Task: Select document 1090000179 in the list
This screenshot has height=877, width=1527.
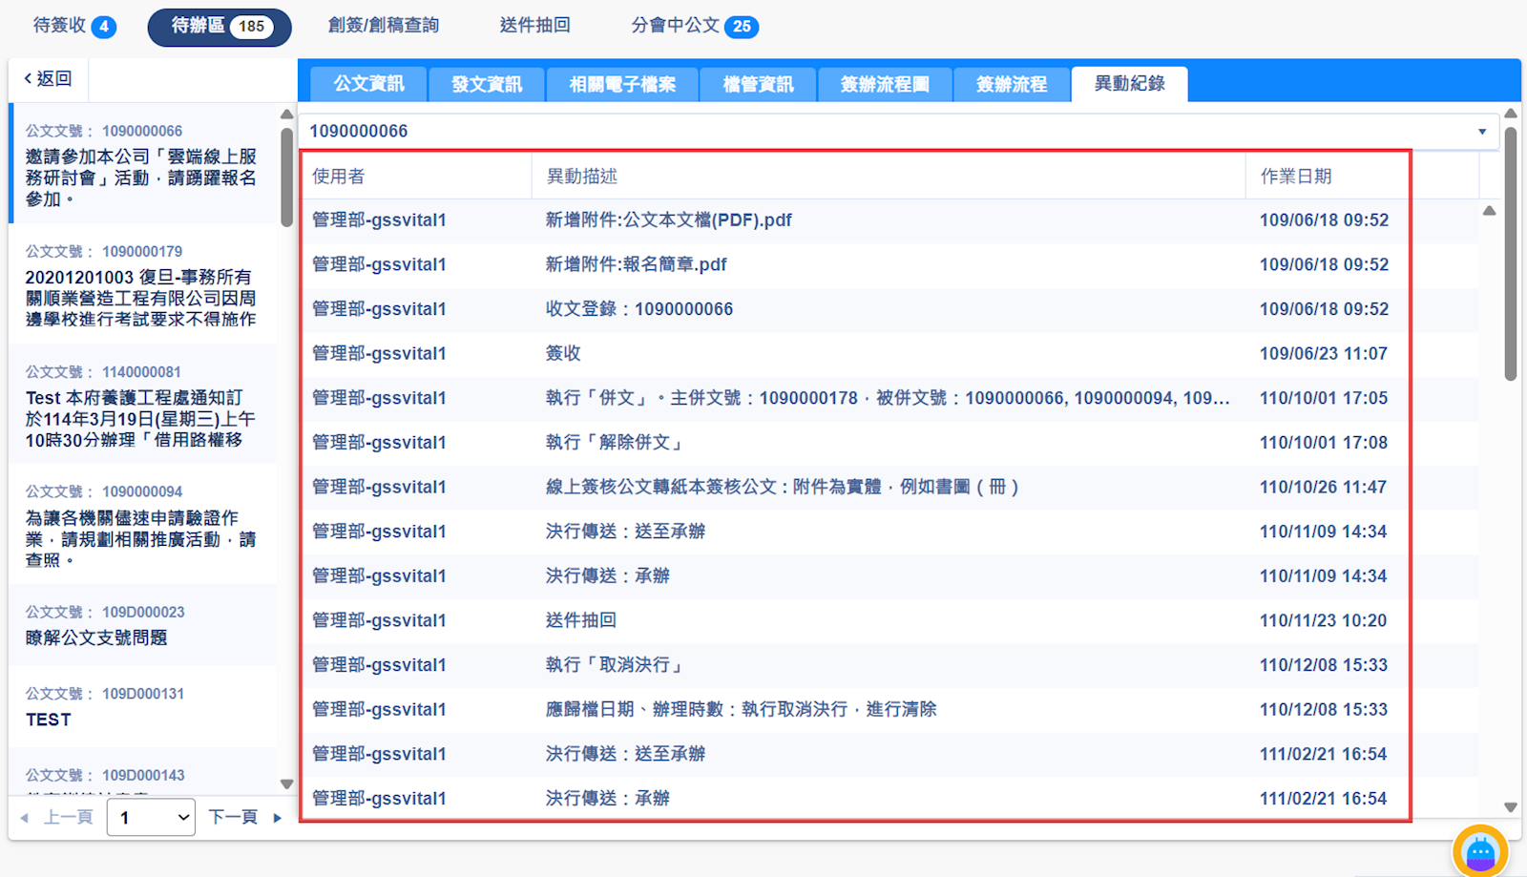Action: click(141, 285)
